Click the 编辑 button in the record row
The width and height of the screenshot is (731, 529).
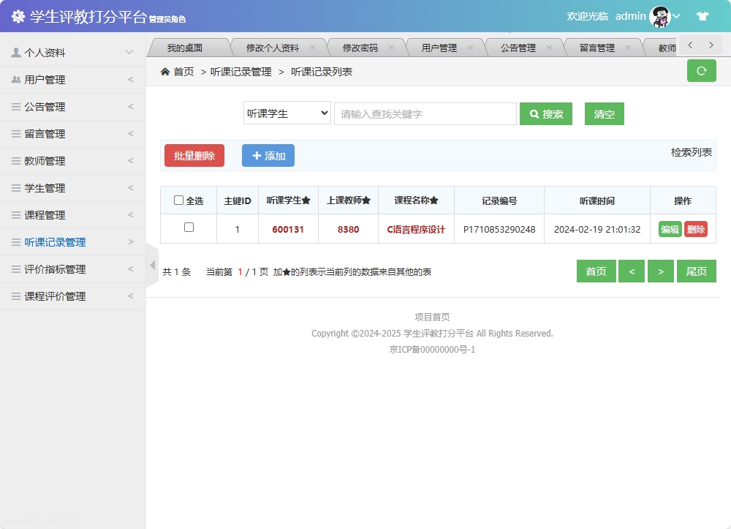669,228
